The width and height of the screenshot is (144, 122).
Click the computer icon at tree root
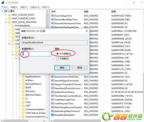coord(6,11)
